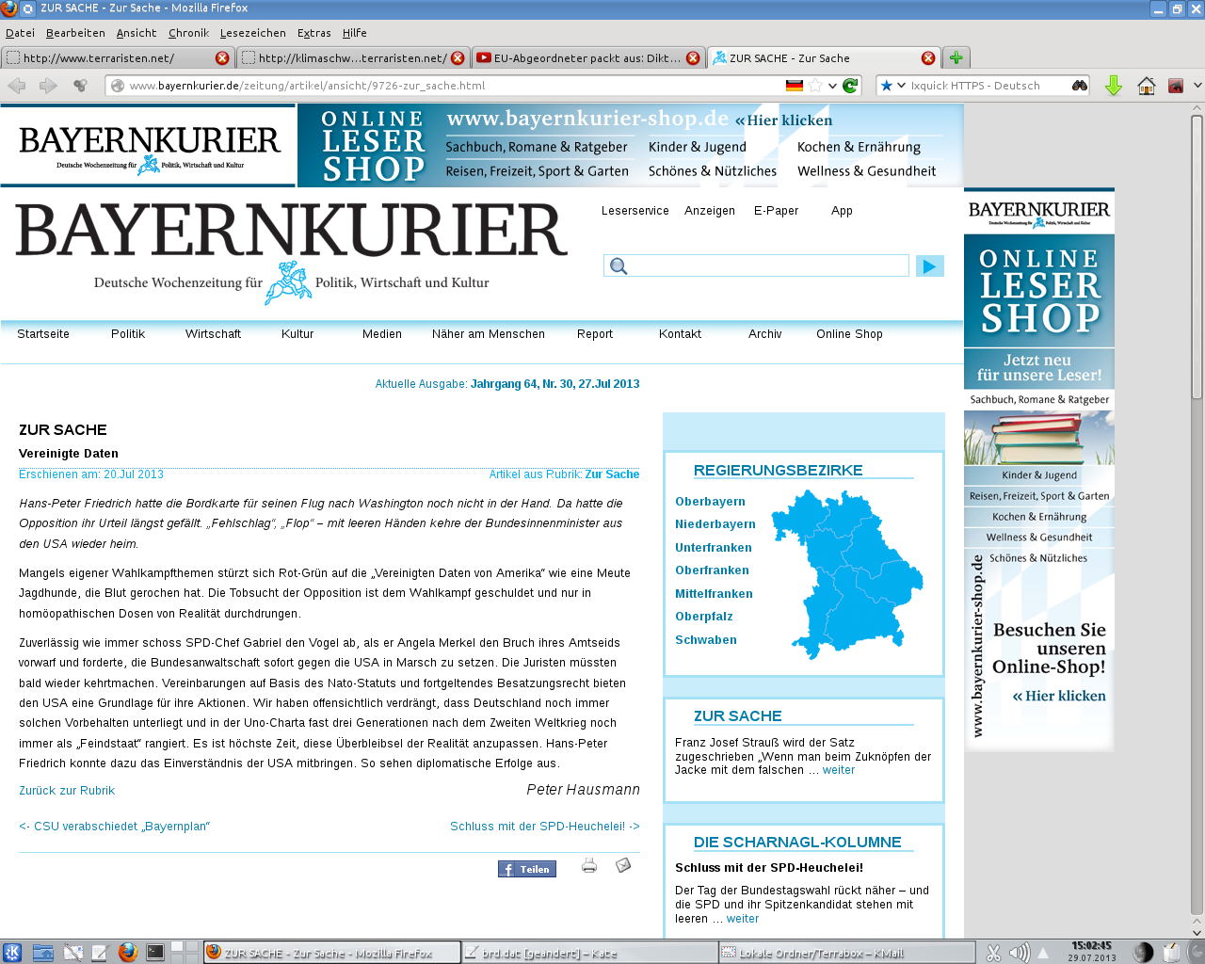Go to previous article CSU verabschiedet Bayernplan

[114, 827]
